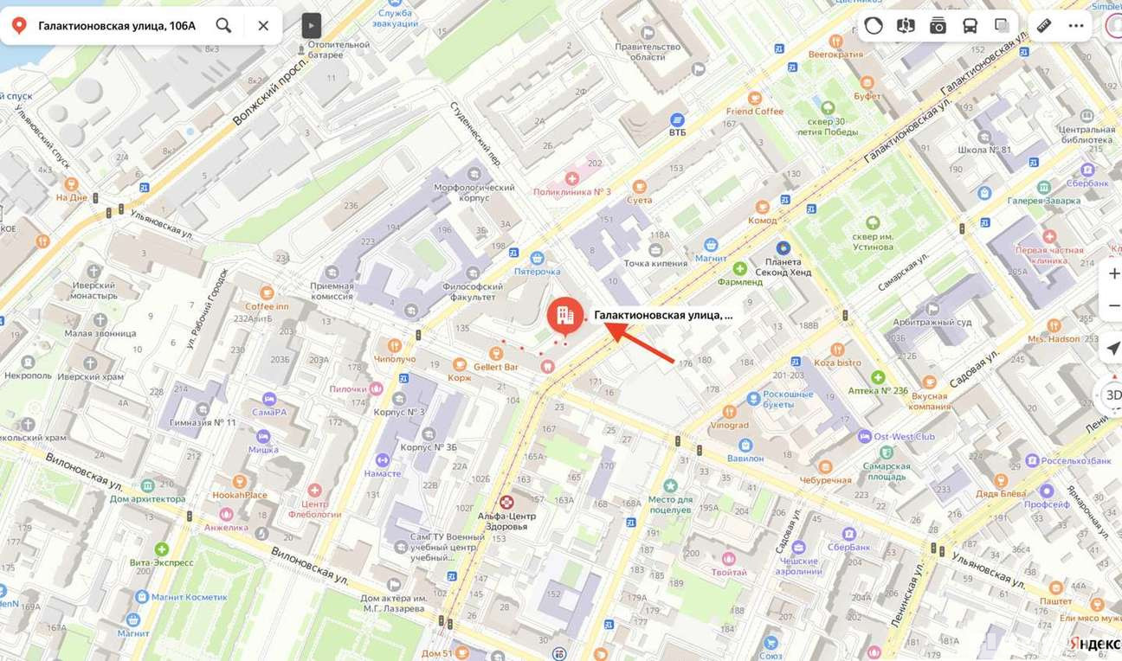Open map layers selector
Screen dimensions: 1122x661
pos(1002,25)
